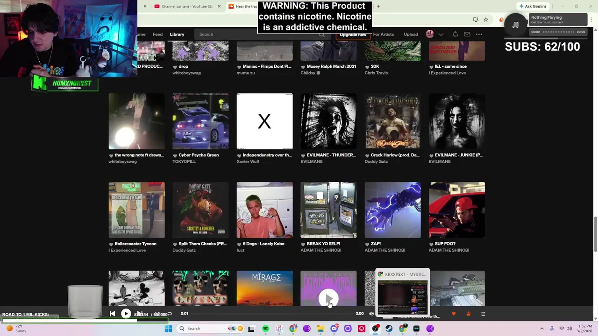Screen dimensions: 598x336
Task: Open the '6 Dogs - Lonely Kobe' cover
Action: 264,210
